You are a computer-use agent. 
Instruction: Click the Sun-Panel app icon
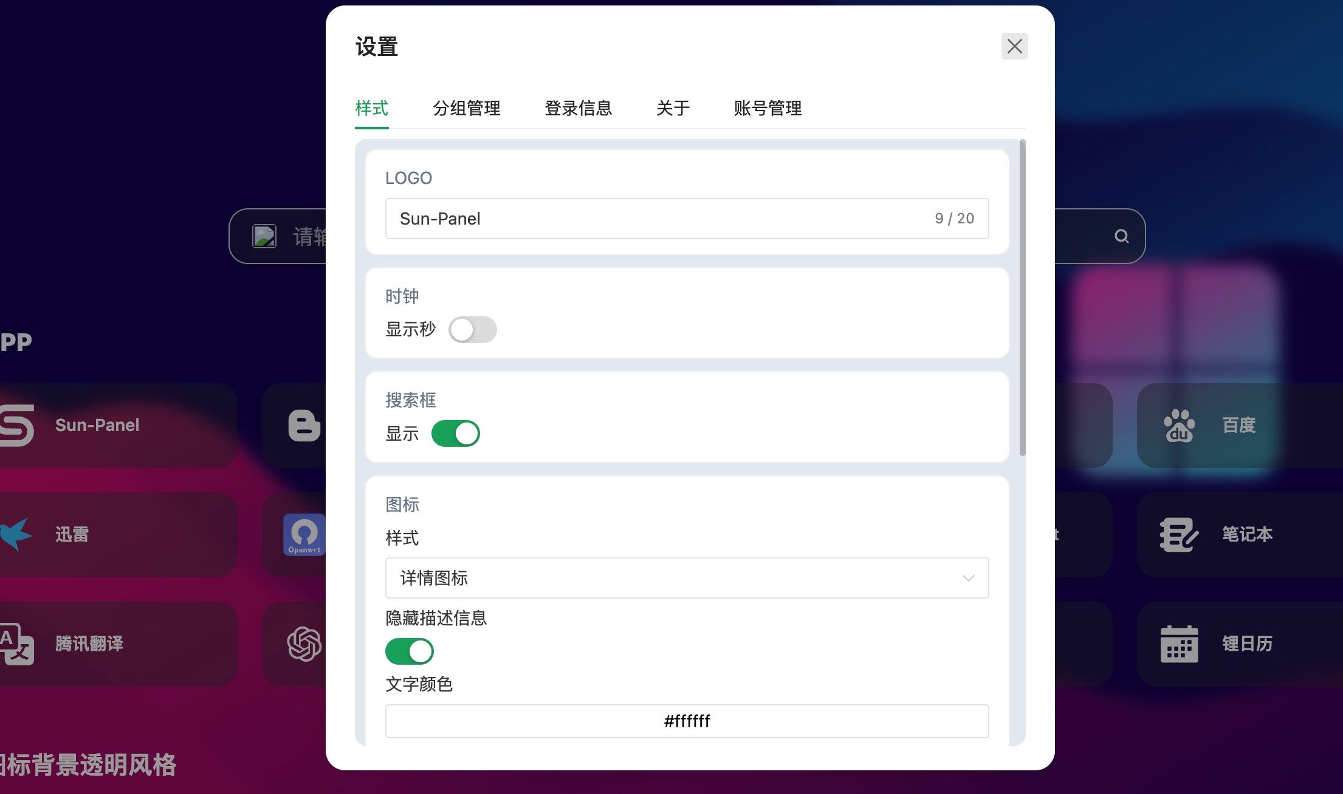click(17, 426)
